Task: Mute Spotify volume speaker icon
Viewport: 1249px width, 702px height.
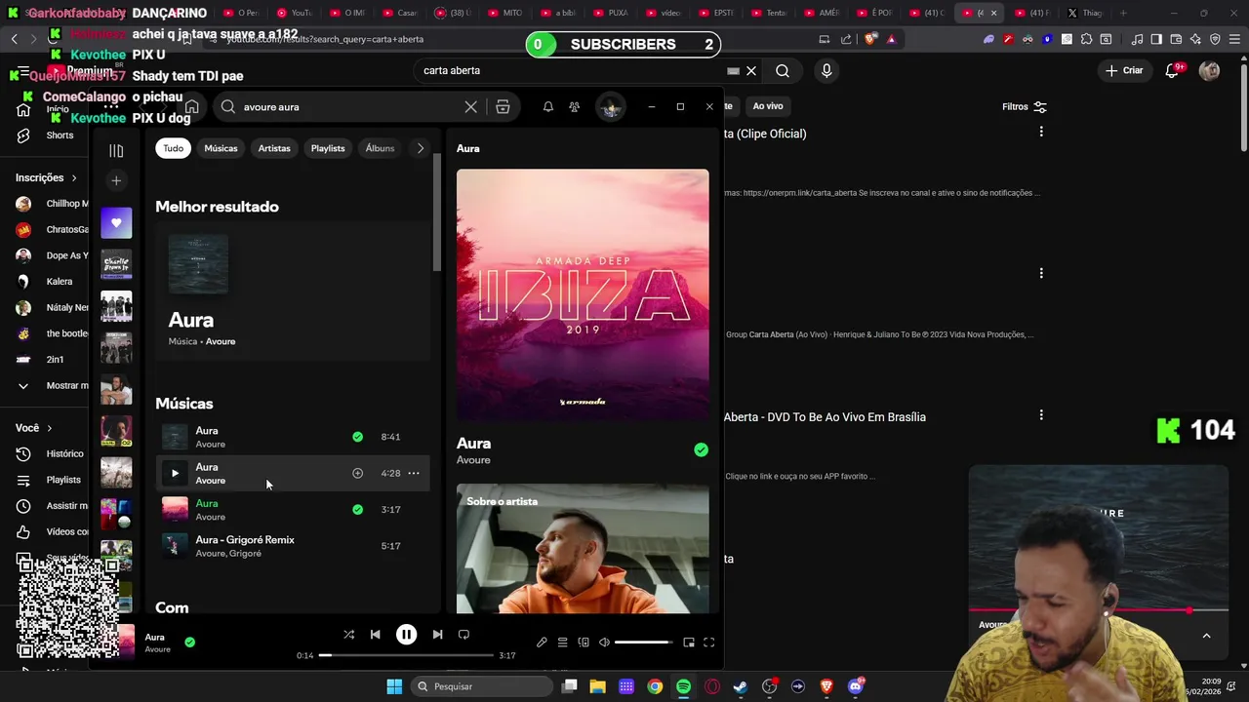Action: click(x=604, y=643)
